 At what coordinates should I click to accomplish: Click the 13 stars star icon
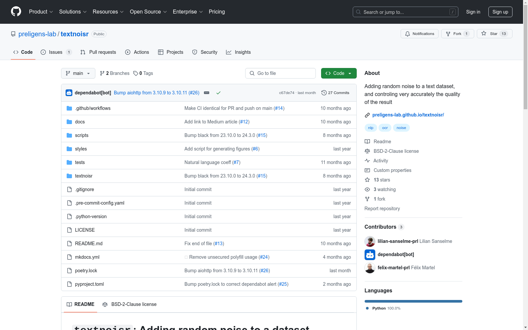(x=367, y=180)
